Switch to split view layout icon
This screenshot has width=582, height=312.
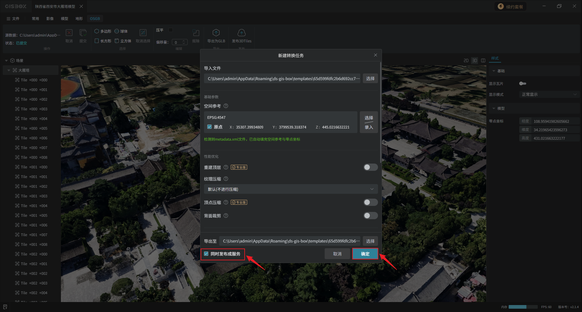[x=483, y=60]
